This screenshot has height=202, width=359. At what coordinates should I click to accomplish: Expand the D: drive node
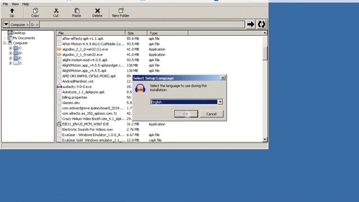tap(11, 53)
